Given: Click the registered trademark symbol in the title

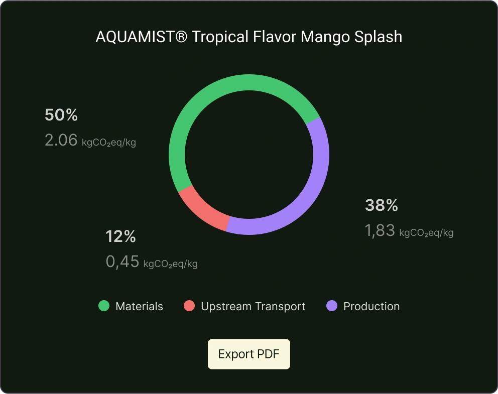Looking at the screenshot, I should pyautogui.click(x=181, y=36).
